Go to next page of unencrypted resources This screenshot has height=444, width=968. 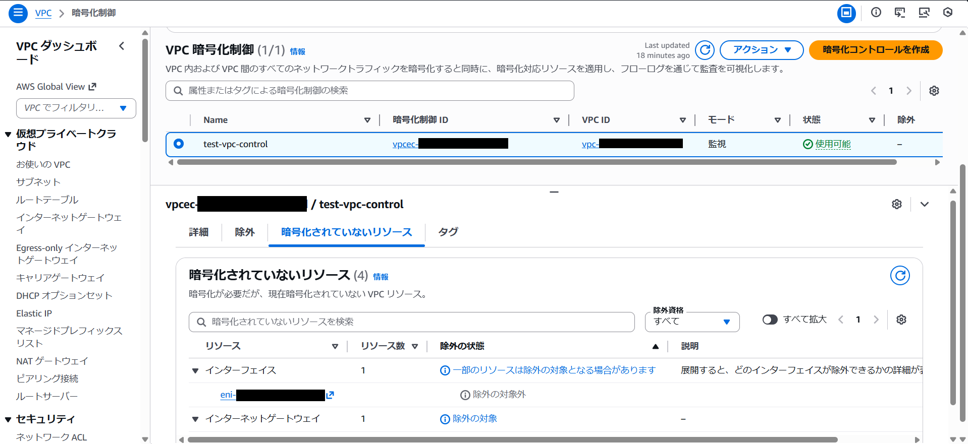876,320
